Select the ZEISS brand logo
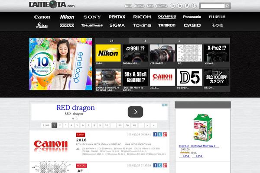This screenshot has height=173, width=260. [x=67, y=26]
